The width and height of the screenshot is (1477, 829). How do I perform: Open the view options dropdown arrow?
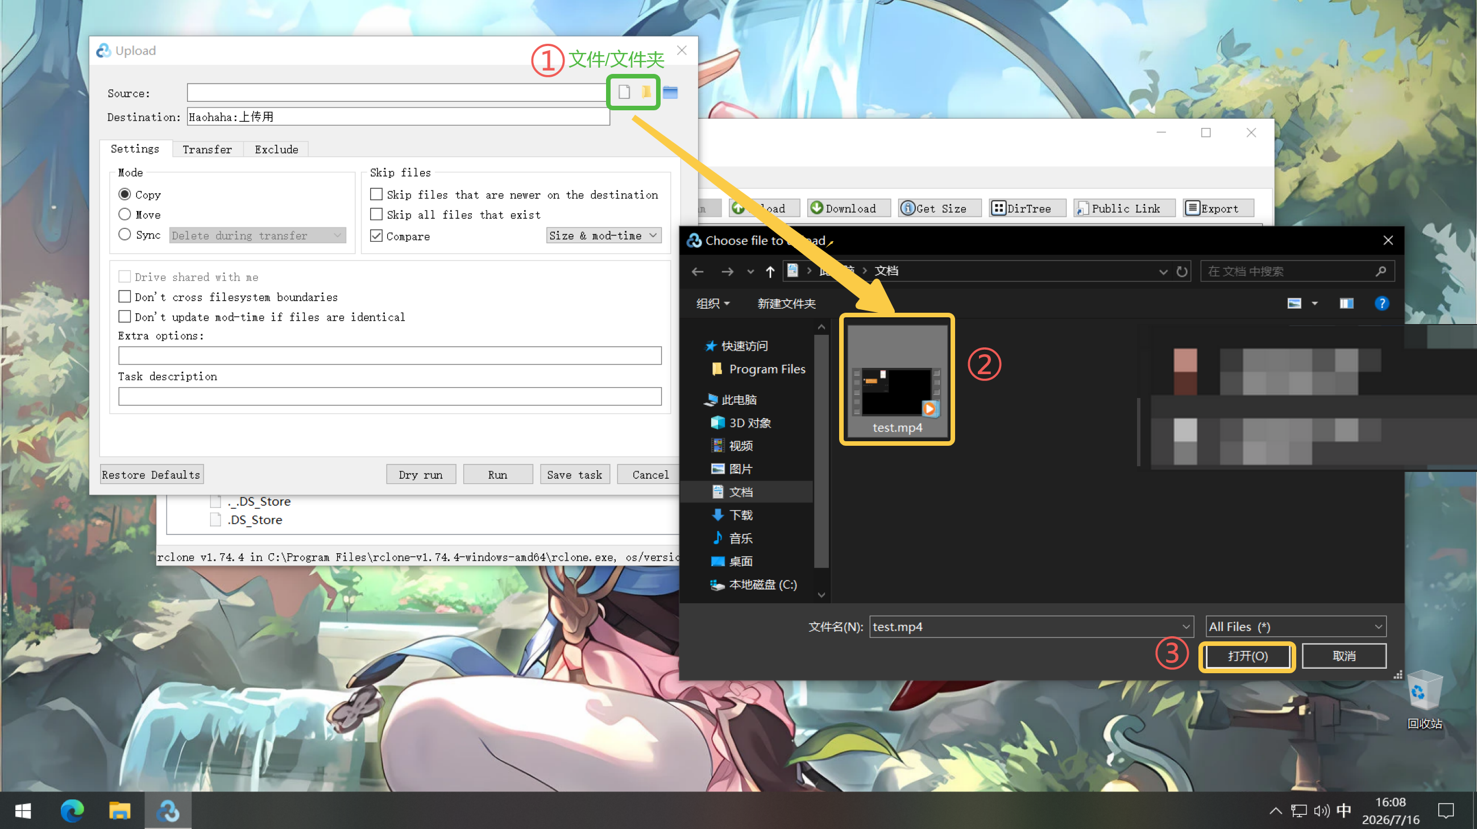click(1314, 303)
